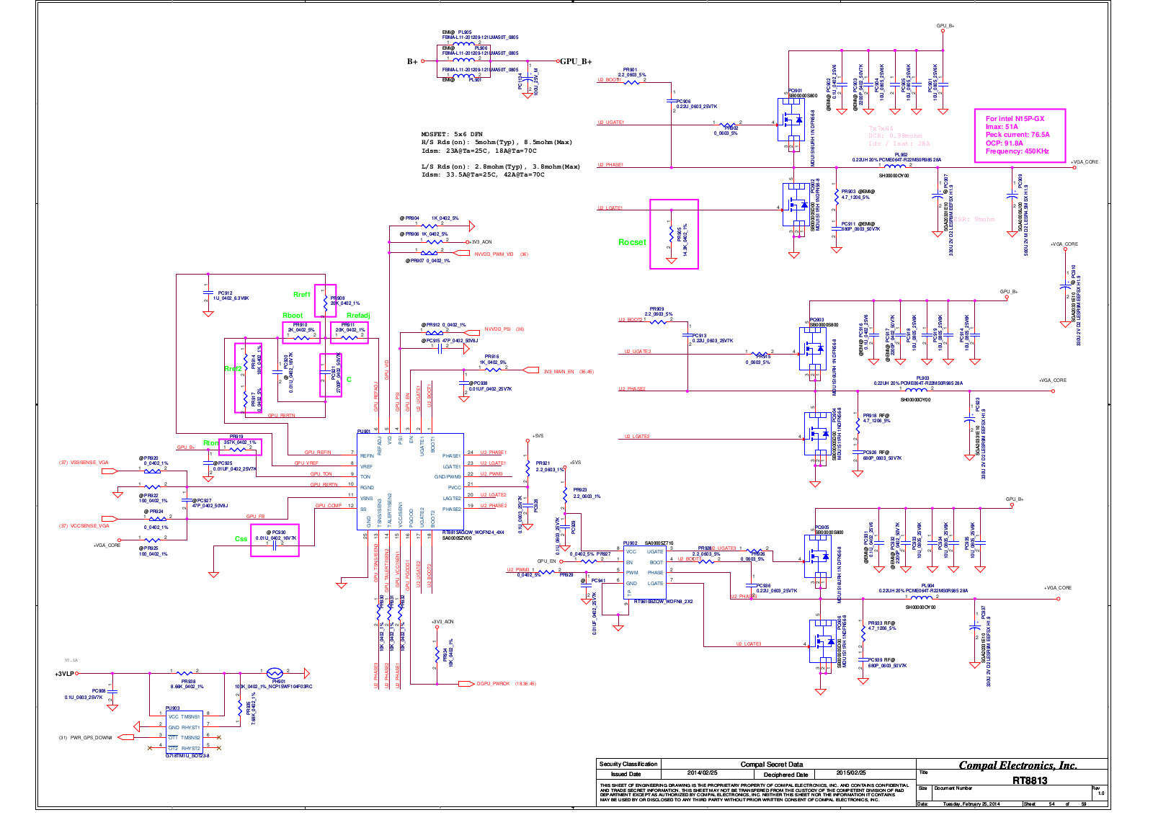Image resolution: width=1153 pixels, height=815 pixels.
Task: Click the Tuesday, February 25, 2014 date
Action: coord(971,803)
